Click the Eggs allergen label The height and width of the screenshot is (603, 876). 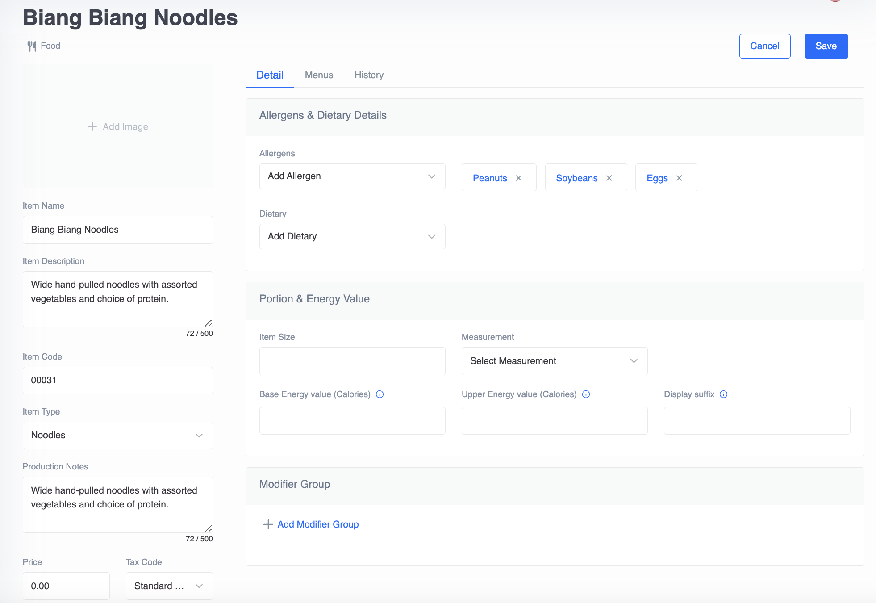coord(657,178)
